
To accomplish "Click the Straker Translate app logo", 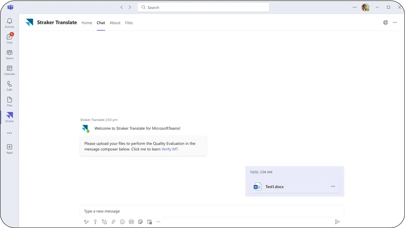I will coord(30,22).
